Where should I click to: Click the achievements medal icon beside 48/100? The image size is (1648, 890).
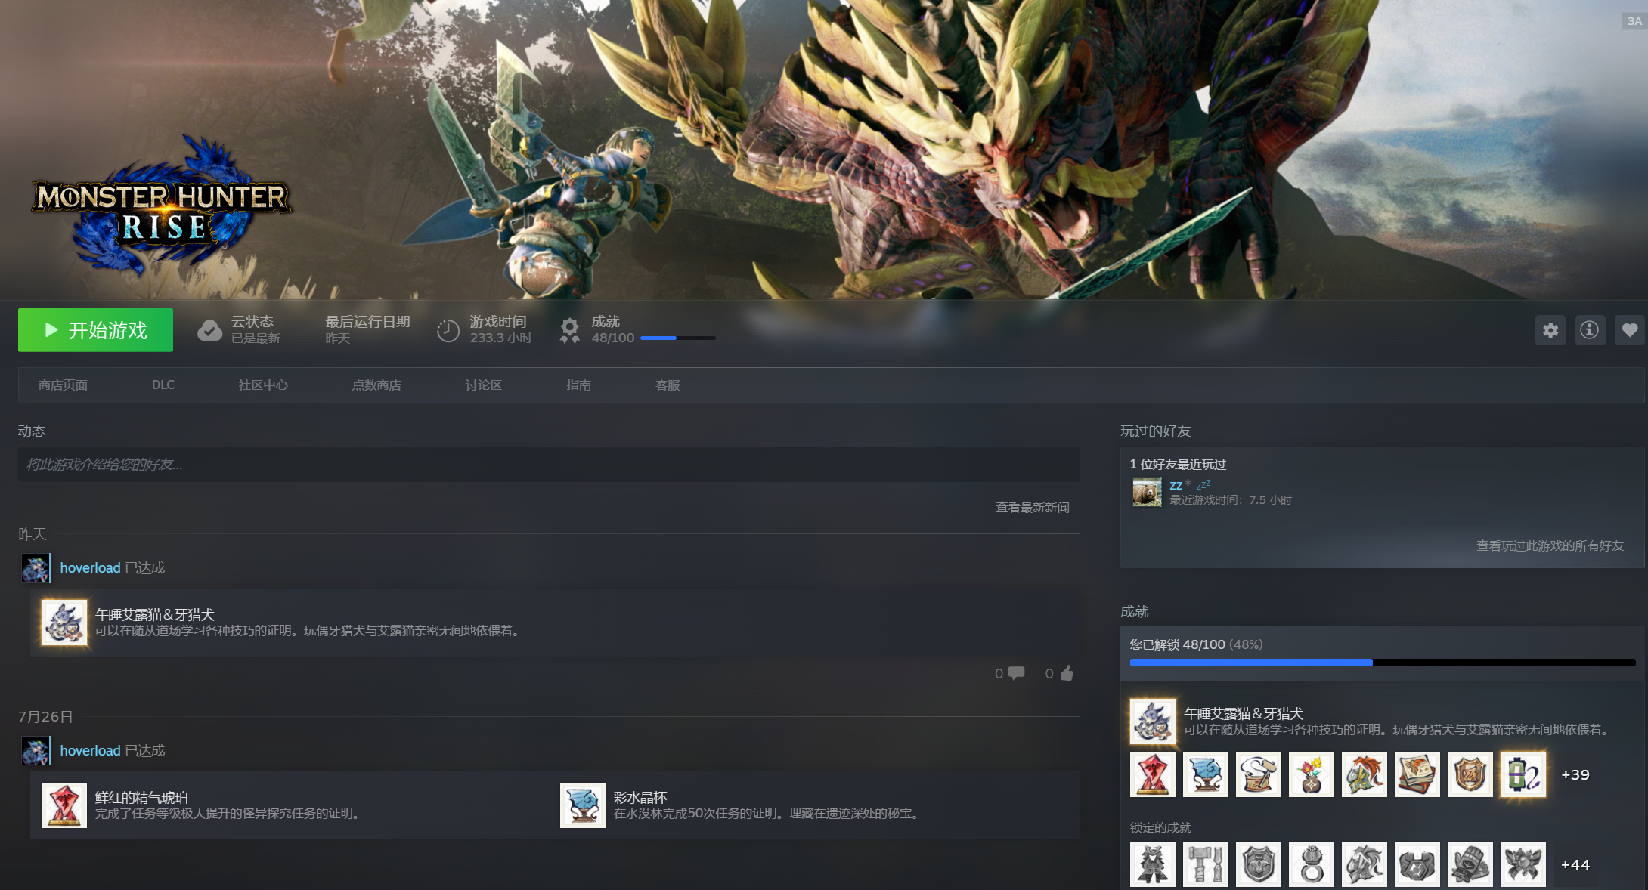coord(569,330)
